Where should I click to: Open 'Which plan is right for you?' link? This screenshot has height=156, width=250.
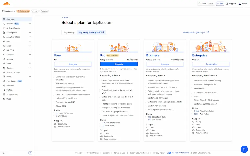pyautogui.click(x=196, y=32)
